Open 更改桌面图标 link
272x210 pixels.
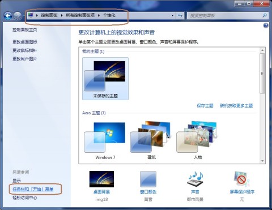[x=25, y=42]
